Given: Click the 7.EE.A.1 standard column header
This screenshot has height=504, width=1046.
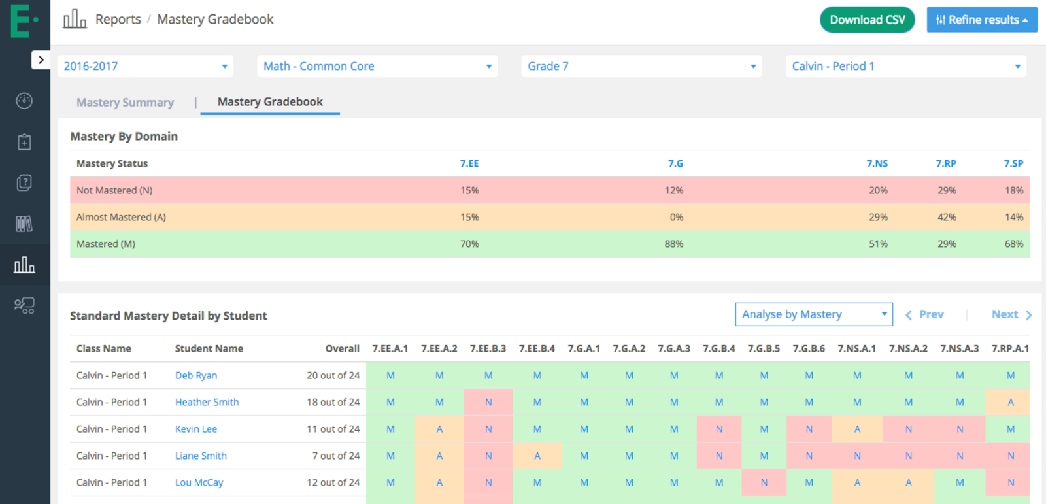Looking at the screenshot, I should coord(390,348).
